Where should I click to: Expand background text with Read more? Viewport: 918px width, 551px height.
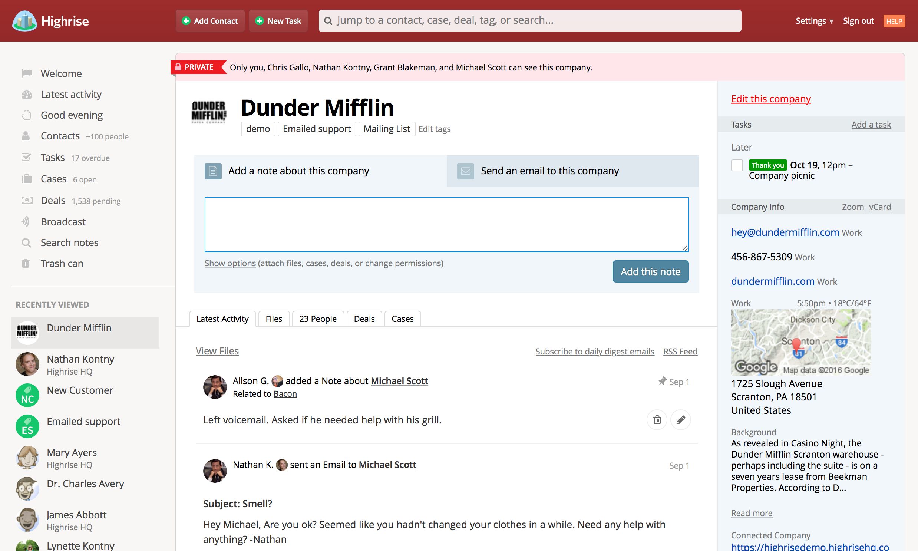pyautogui.click(x=751, y=513)
